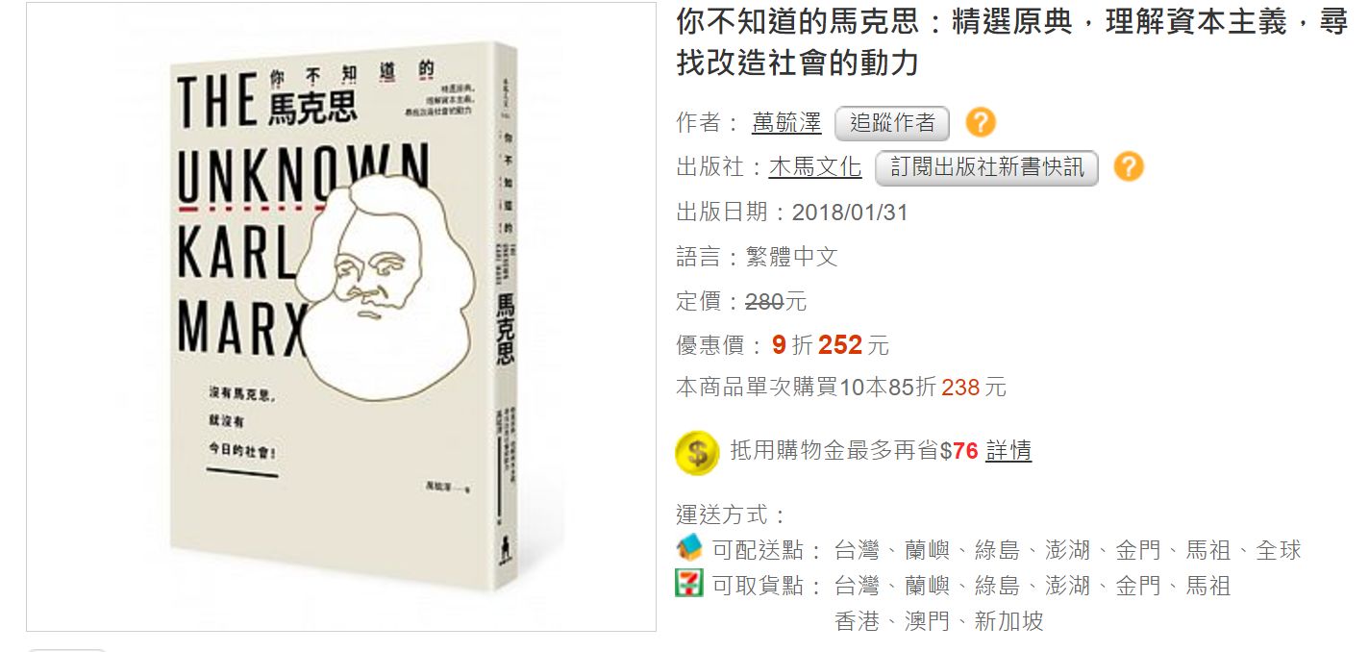Viewport: 1369px width, 652px height.
Task: Open 詳情 link for shopping credit
Action: tap(1008, 451)
